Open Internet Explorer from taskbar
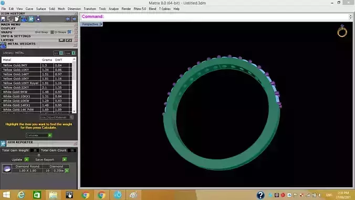This screenshot has height=200, width=355. [x=22, y=195]
